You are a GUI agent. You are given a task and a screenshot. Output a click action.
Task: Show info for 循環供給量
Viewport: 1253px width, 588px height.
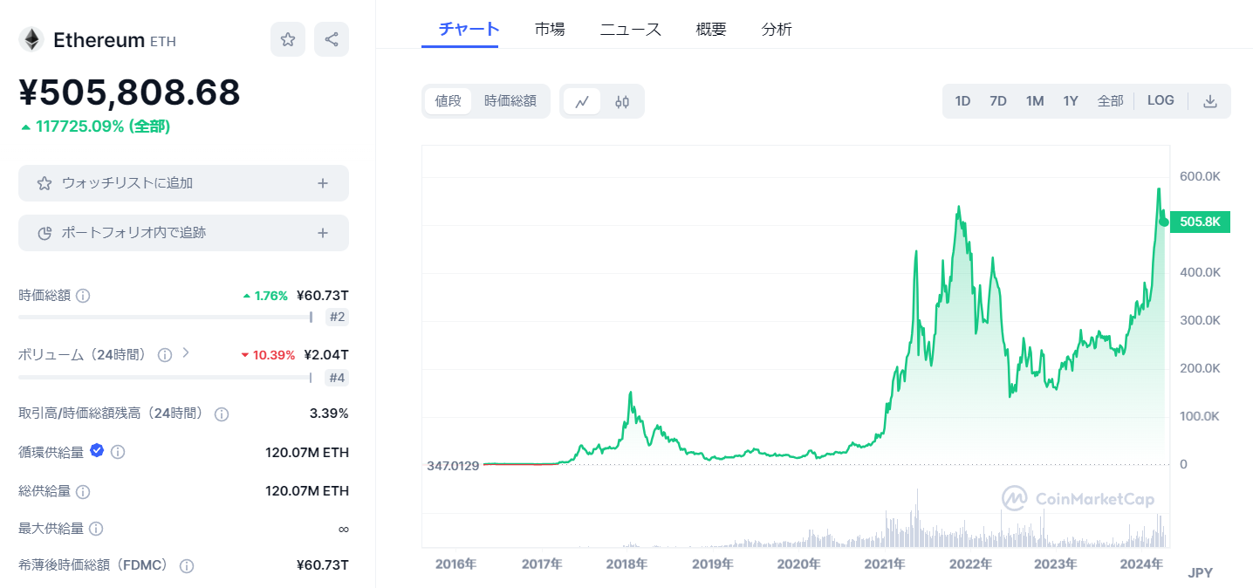point(118,452)
